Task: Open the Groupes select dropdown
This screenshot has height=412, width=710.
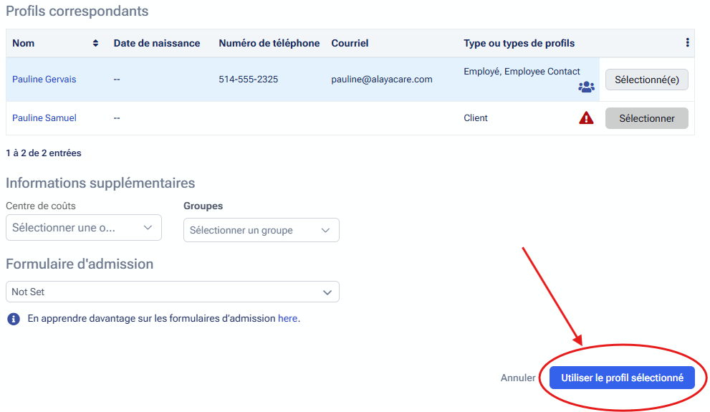Action: [262, 230]
